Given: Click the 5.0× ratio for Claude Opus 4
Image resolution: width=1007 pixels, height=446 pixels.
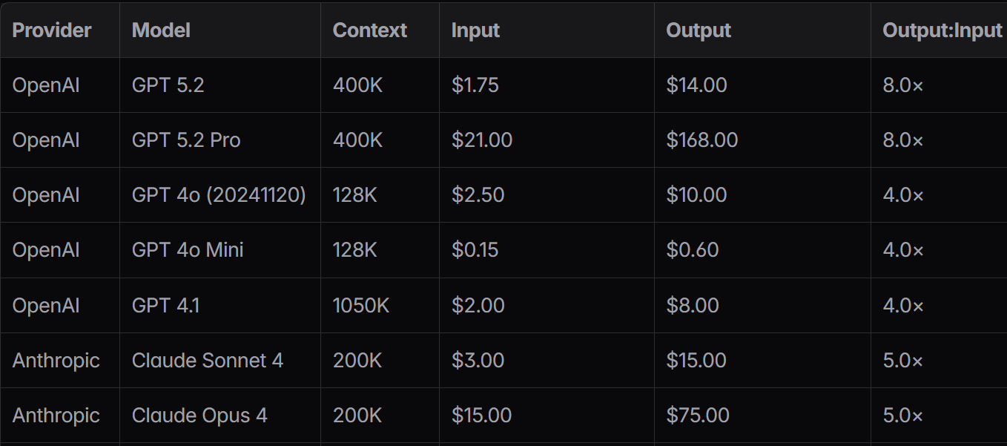Looking at the screenshot, I should pyautogui.click(x=903, y=416).
